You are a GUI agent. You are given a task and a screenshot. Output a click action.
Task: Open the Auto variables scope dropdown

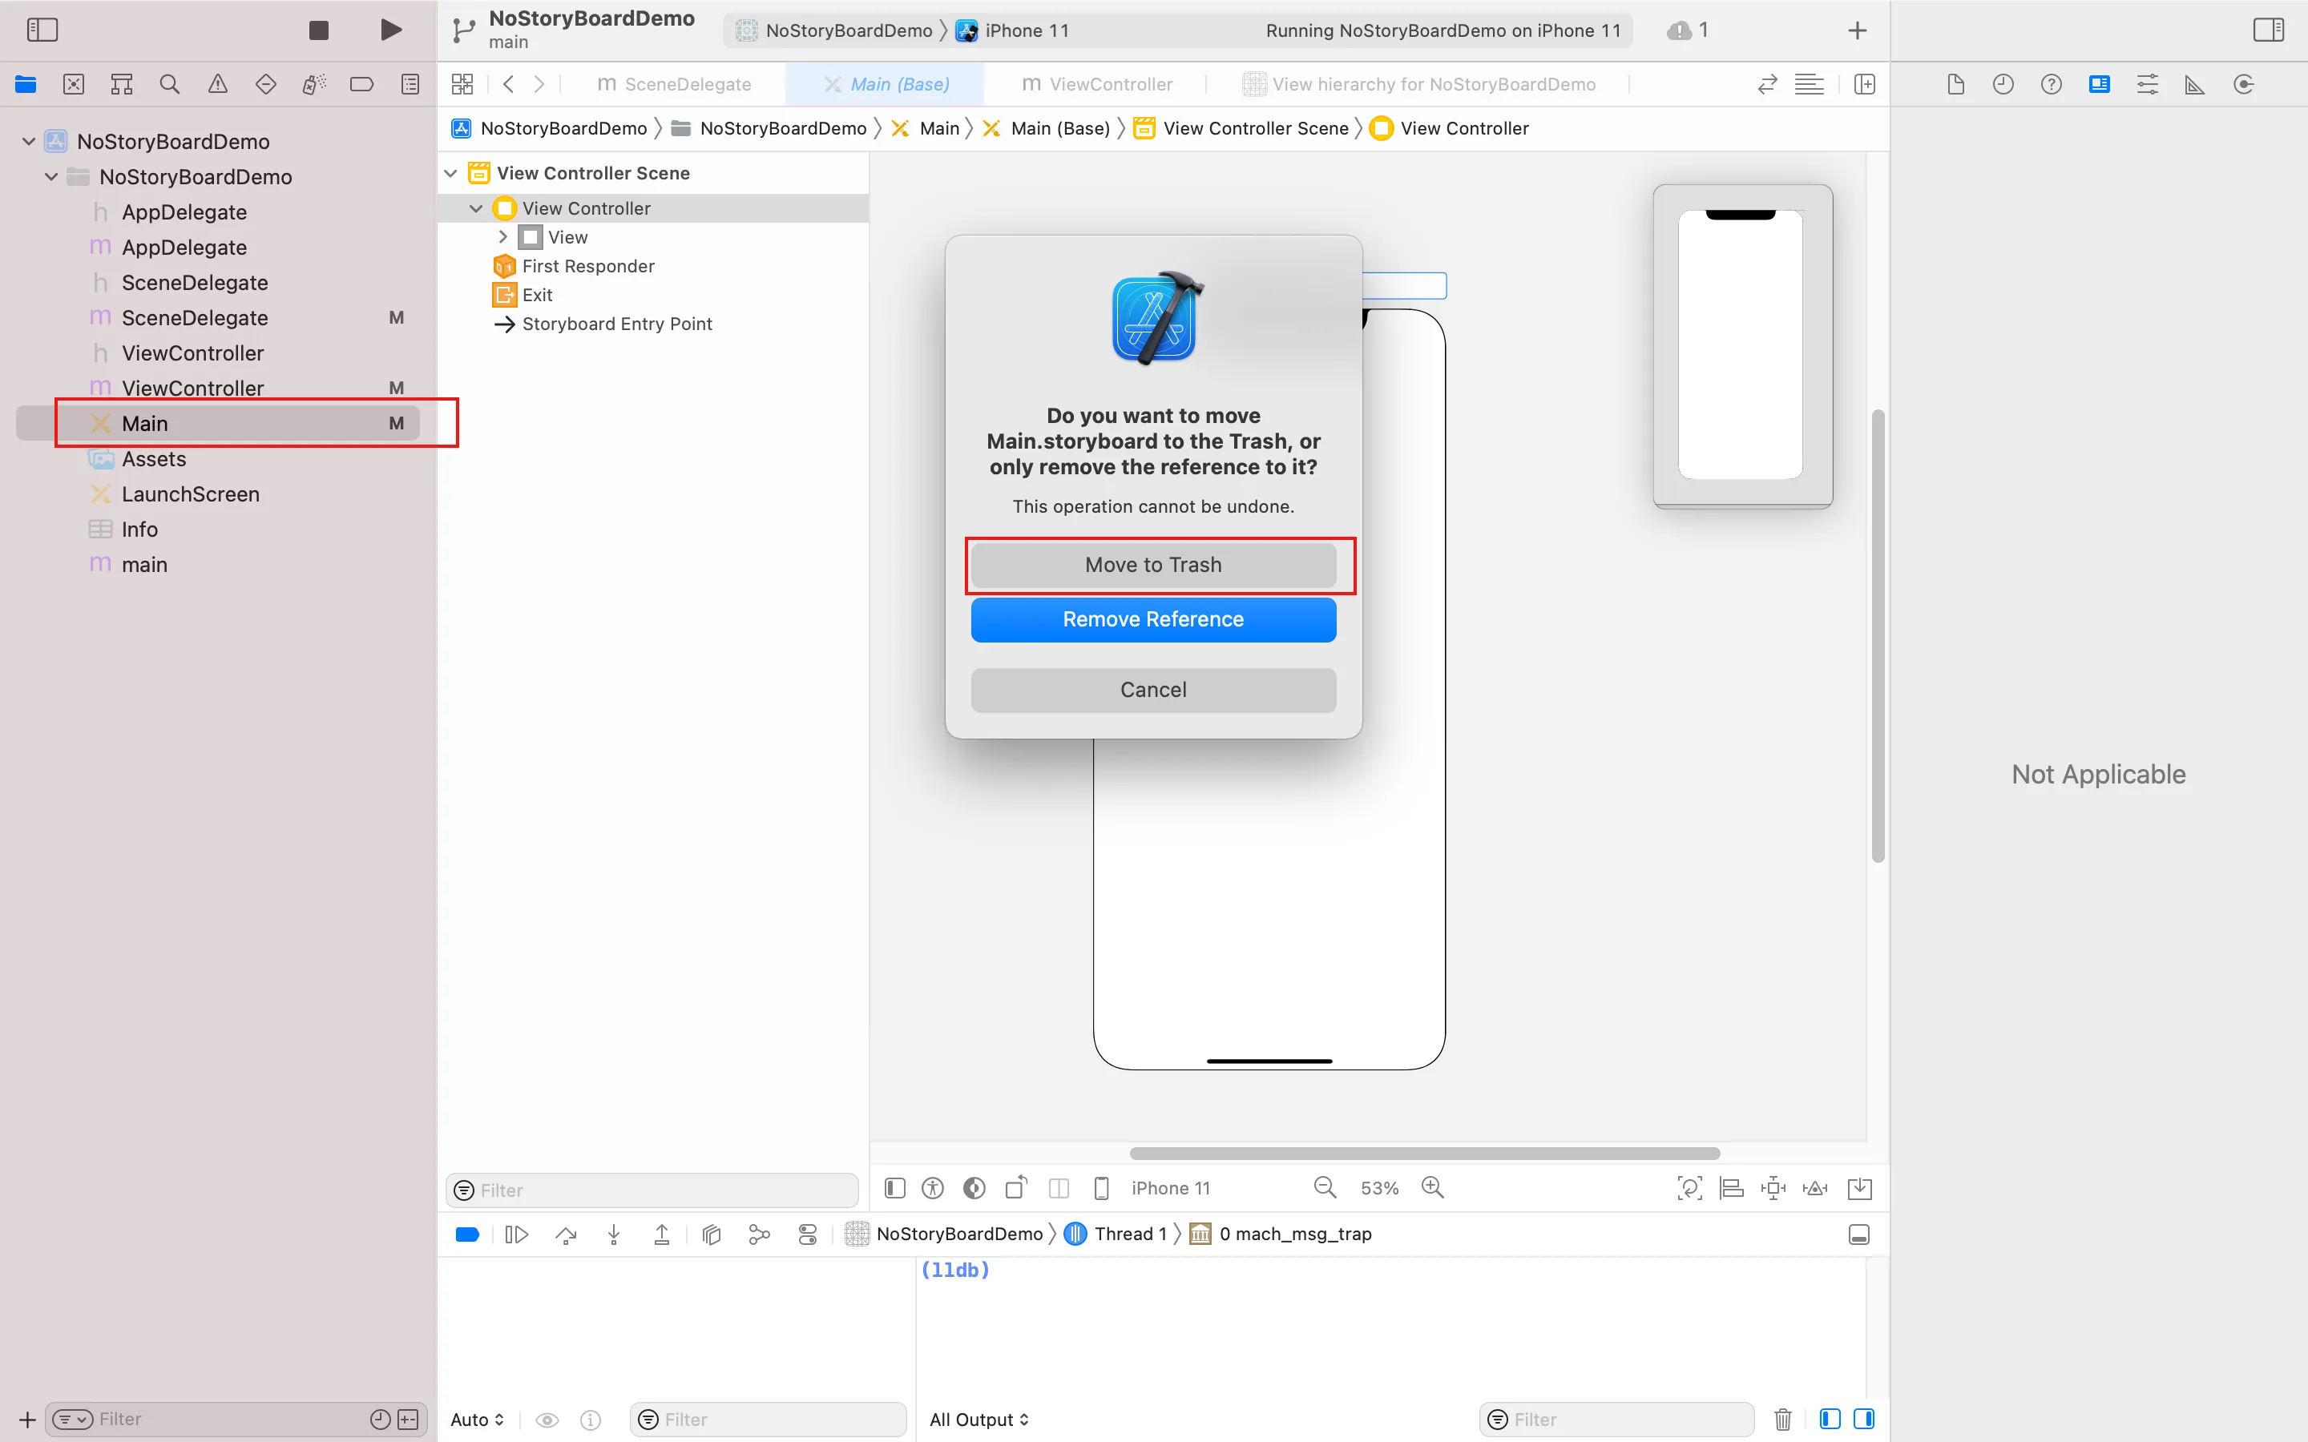[x=477, y=1419]
